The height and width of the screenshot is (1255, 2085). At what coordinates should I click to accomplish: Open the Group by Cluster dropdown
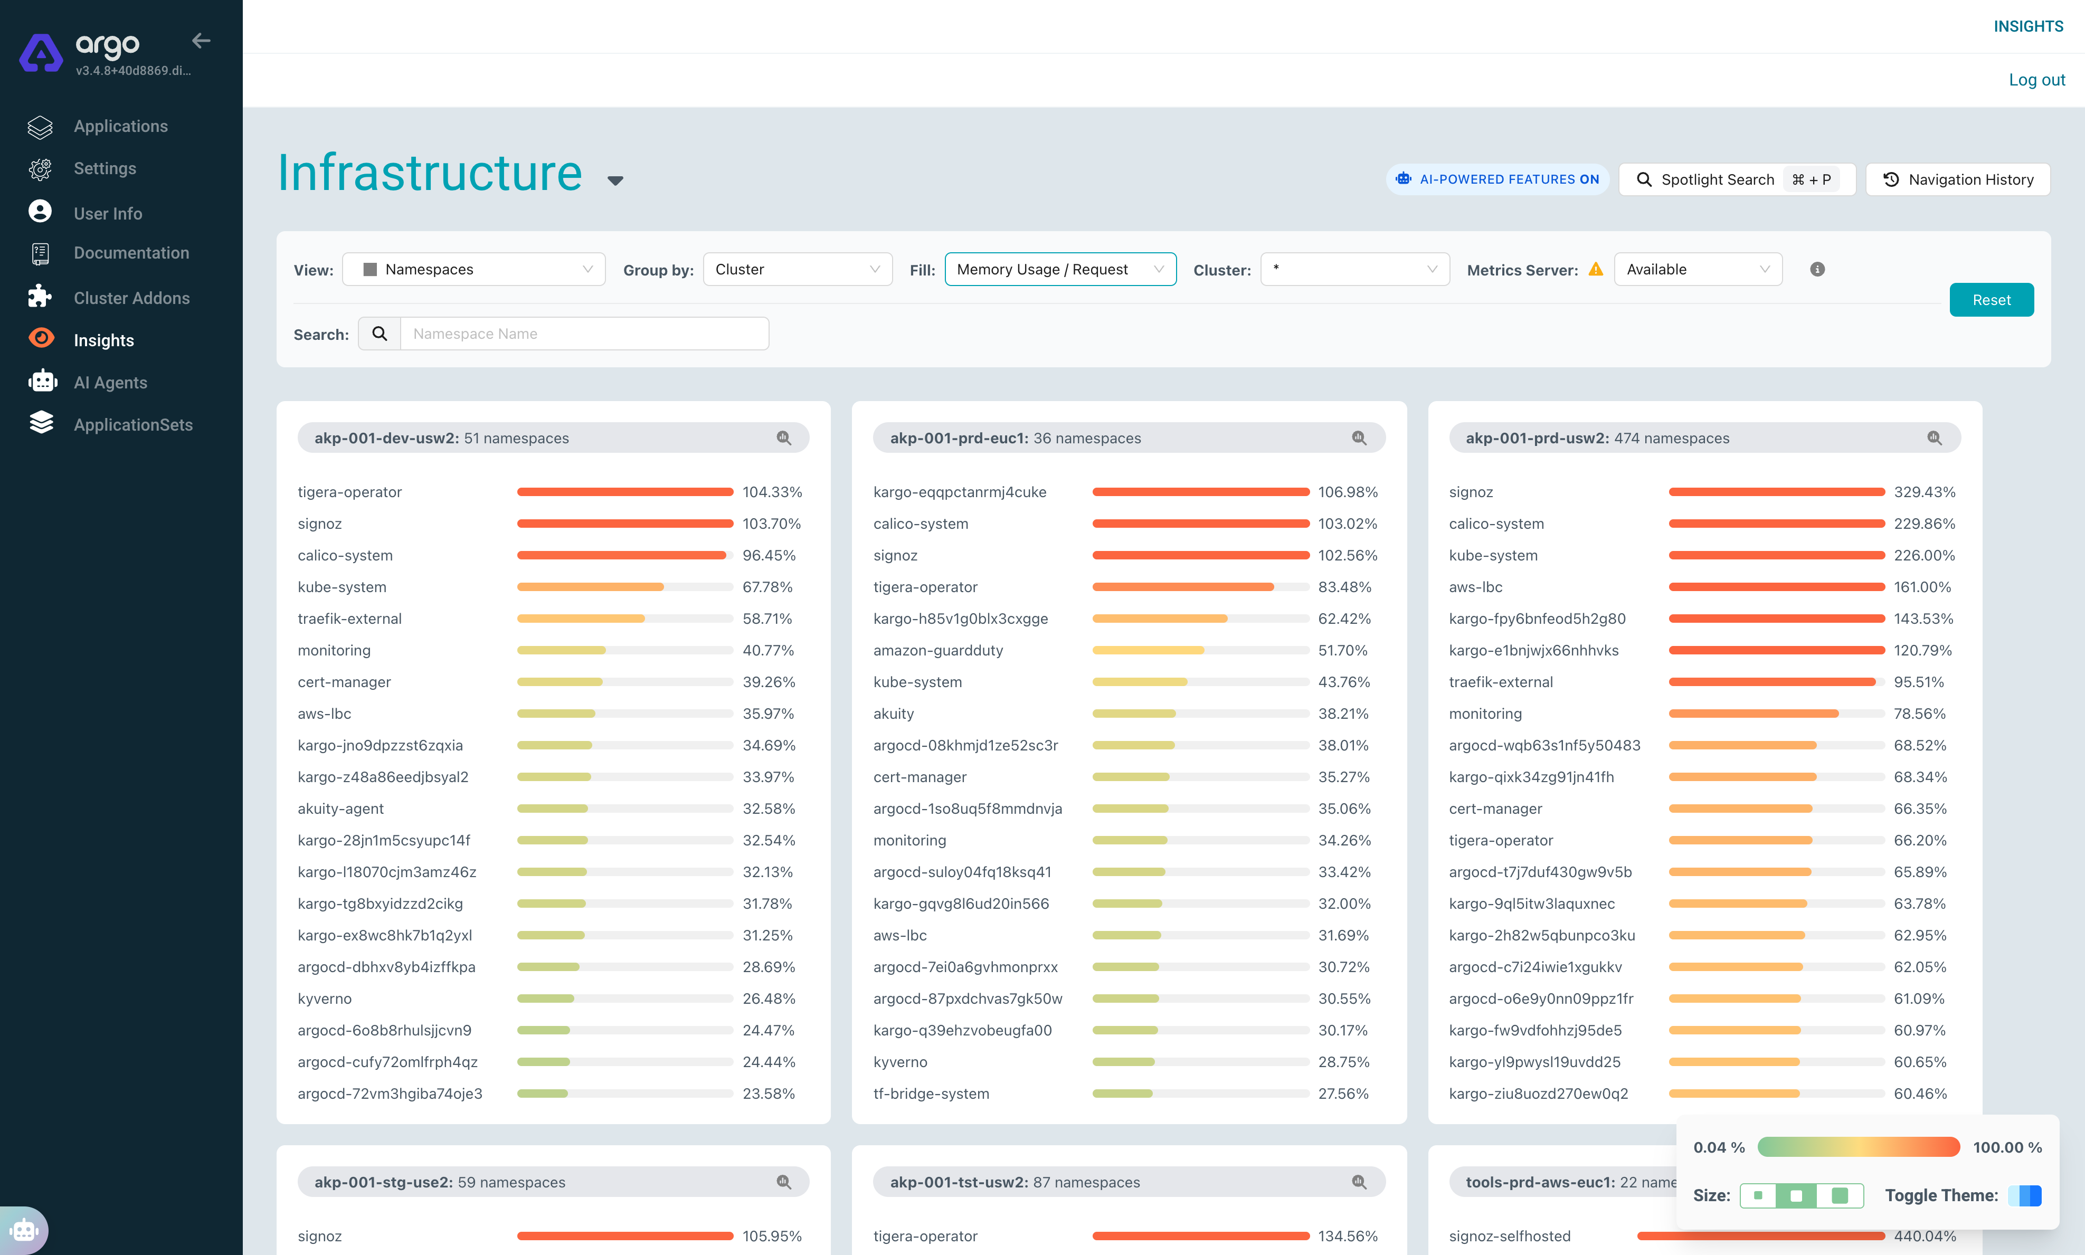click(x=798, y=269)
